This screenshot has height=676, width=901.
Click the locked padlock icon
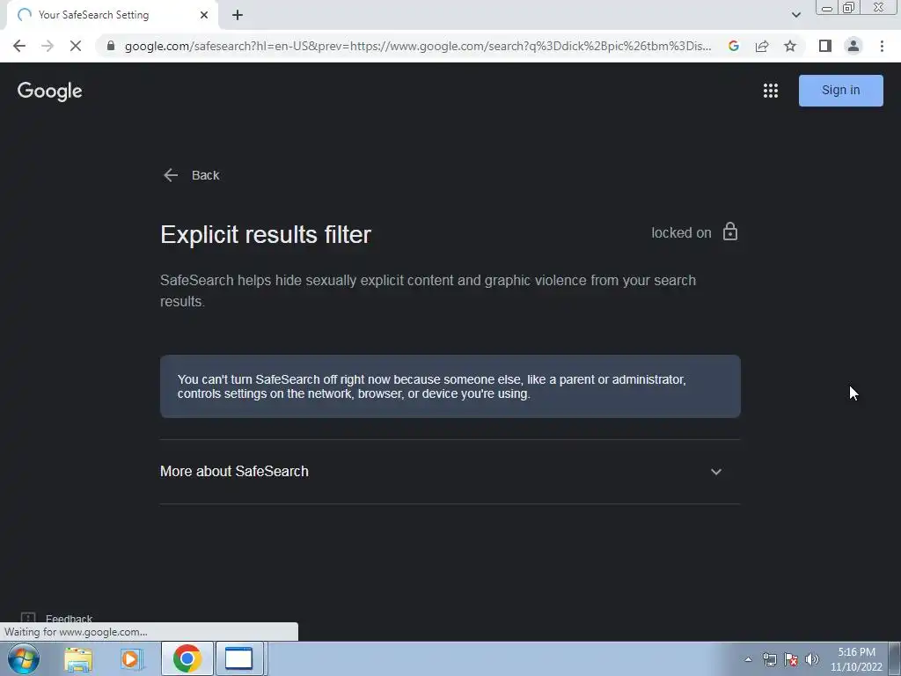[730, 231]
